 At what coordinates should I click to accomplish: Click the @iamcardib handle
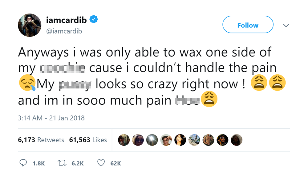coord(64,31)
